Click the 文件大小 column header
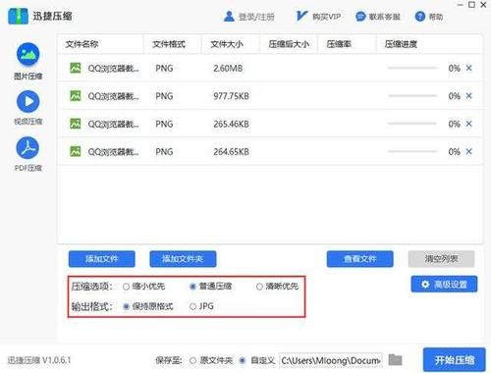Screen dimensions: 491x373 point(227,44)
